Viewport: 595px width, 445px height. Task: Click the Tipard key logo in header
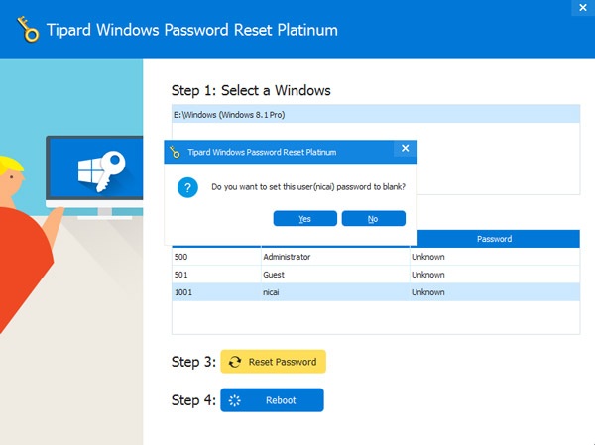28,29
